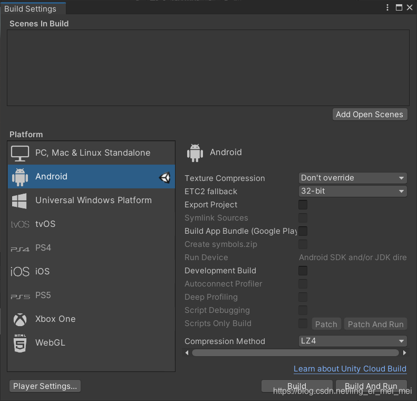
Task: Open ETC2 fallback dropdown
Action: tap(353, 192)
